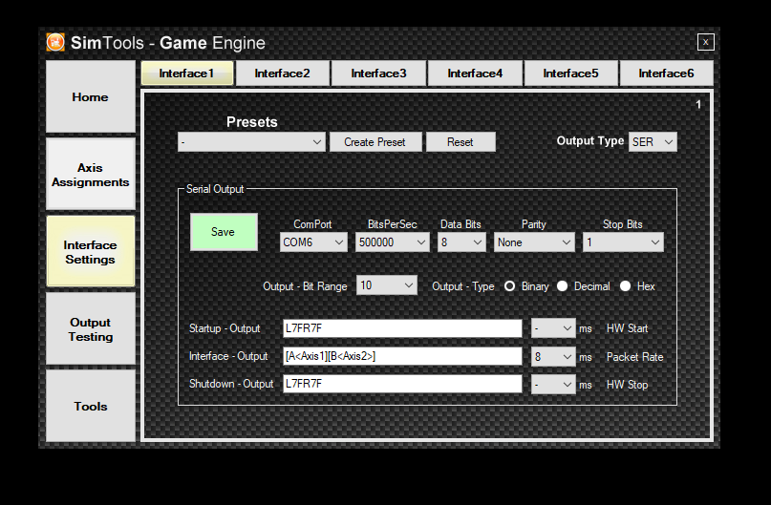Open the HW Stop ms dropdown
This screenshot has height=505, width=771.
tap(553, 384)
